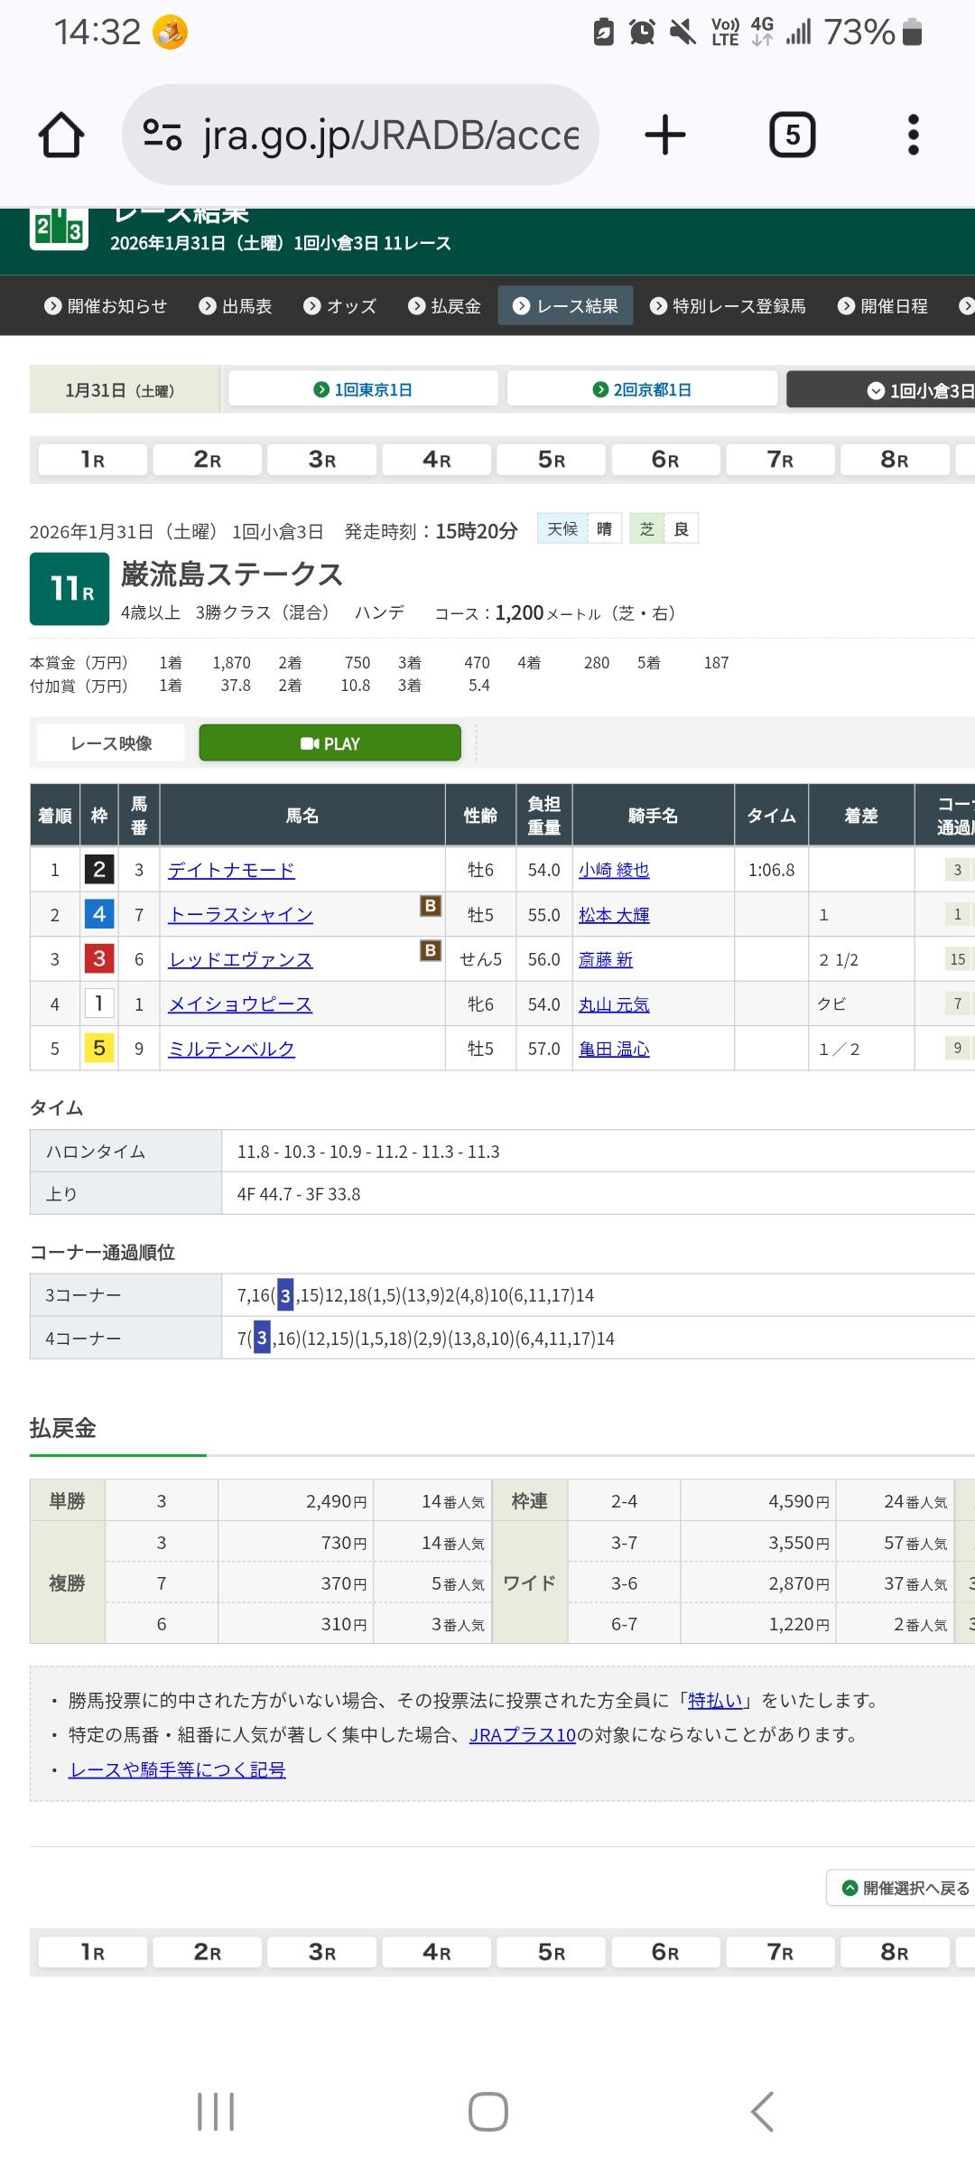Tap the browser home icon

(61, 135)
